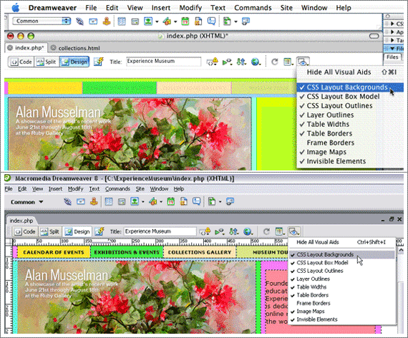This screenshot has height=338, width=408.
Task: Open File Management icon in Windows toolbar
Action: coord(233,231)
